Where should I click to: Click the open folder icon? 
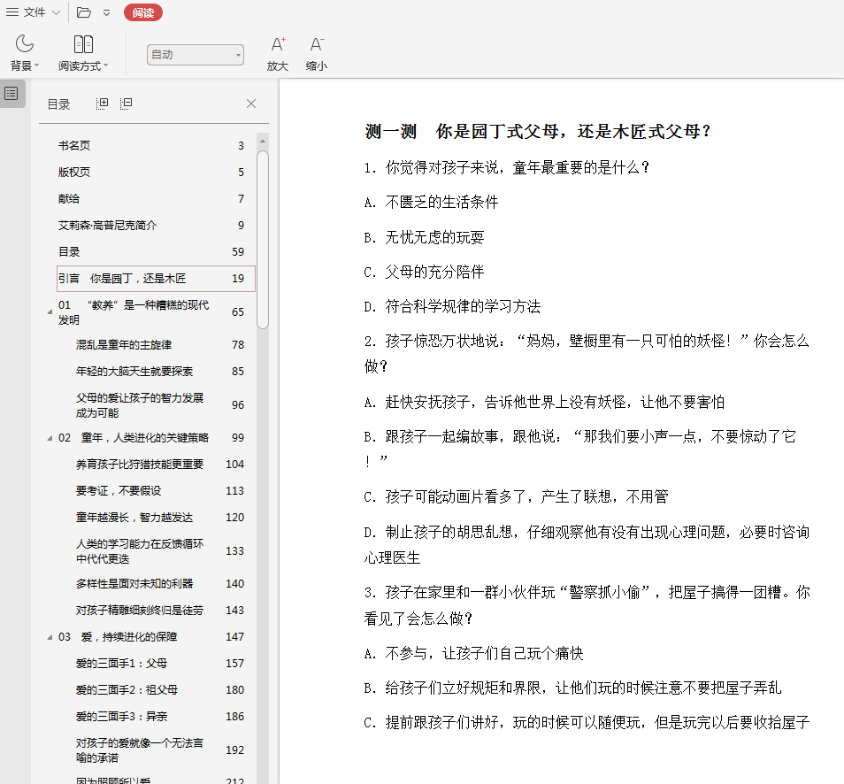(84, 12)
